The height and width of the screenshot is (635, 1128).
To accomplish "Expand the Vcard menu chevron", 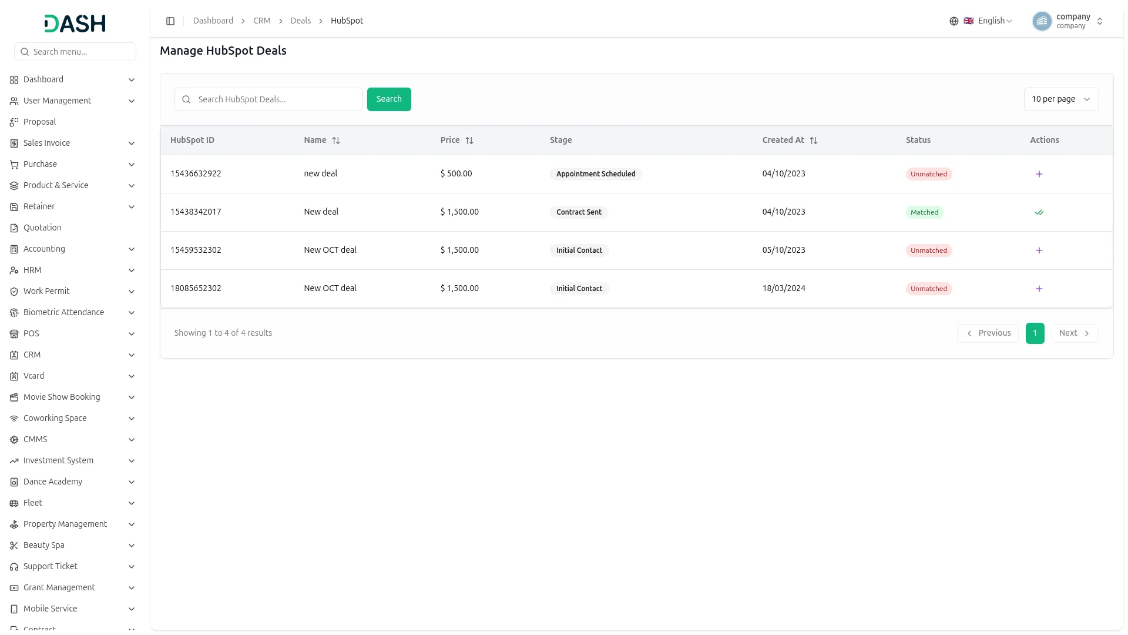I will [132, 376].
